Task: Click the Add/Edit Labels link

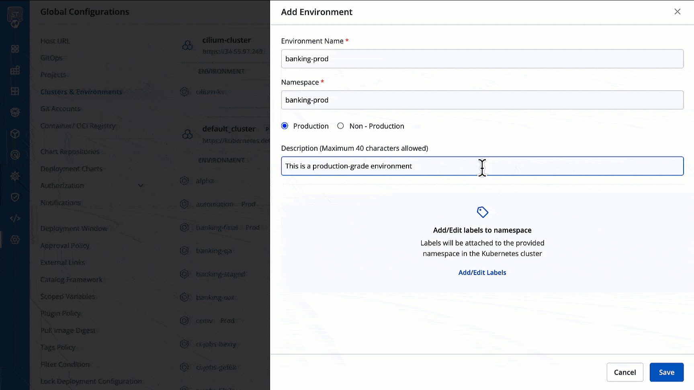Action: tap(482, 273)
